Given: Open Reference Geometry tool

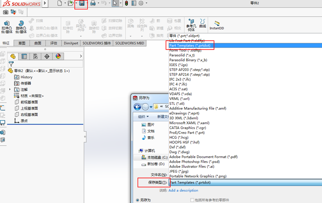Looking at the screenshot, I should click(191, 25).
